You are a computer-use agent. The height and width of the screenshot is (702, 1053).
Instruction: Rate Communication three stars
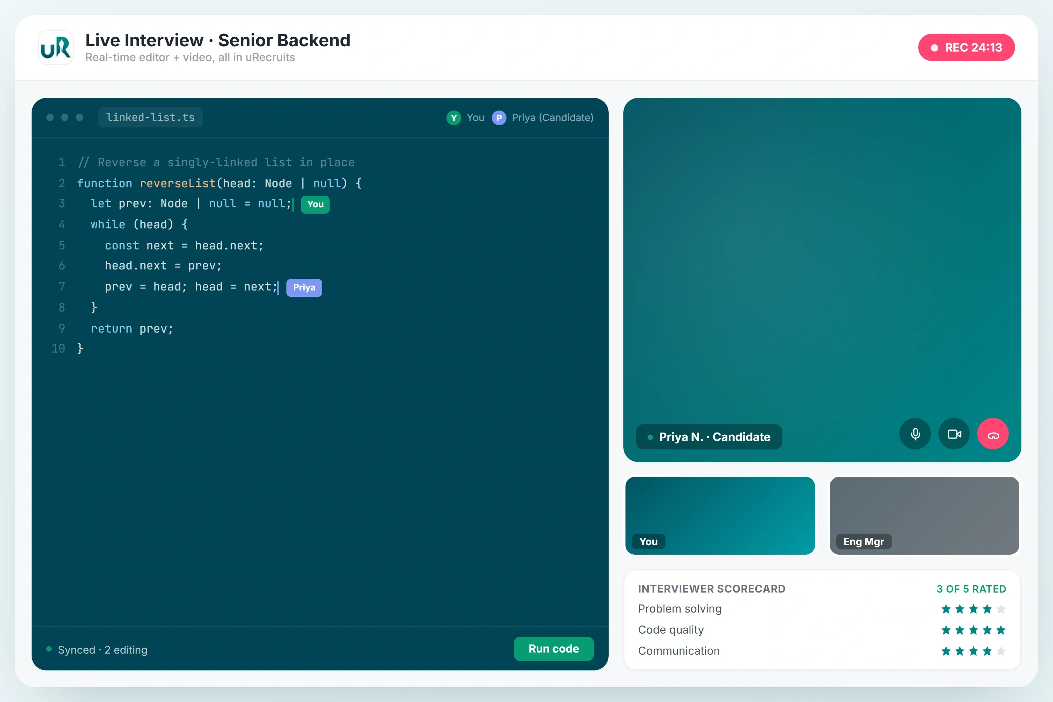pos(973,651)
